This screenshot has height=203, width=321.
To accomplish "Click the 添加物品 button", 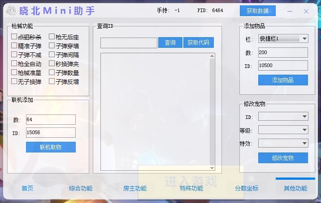I will click(283, 80).
